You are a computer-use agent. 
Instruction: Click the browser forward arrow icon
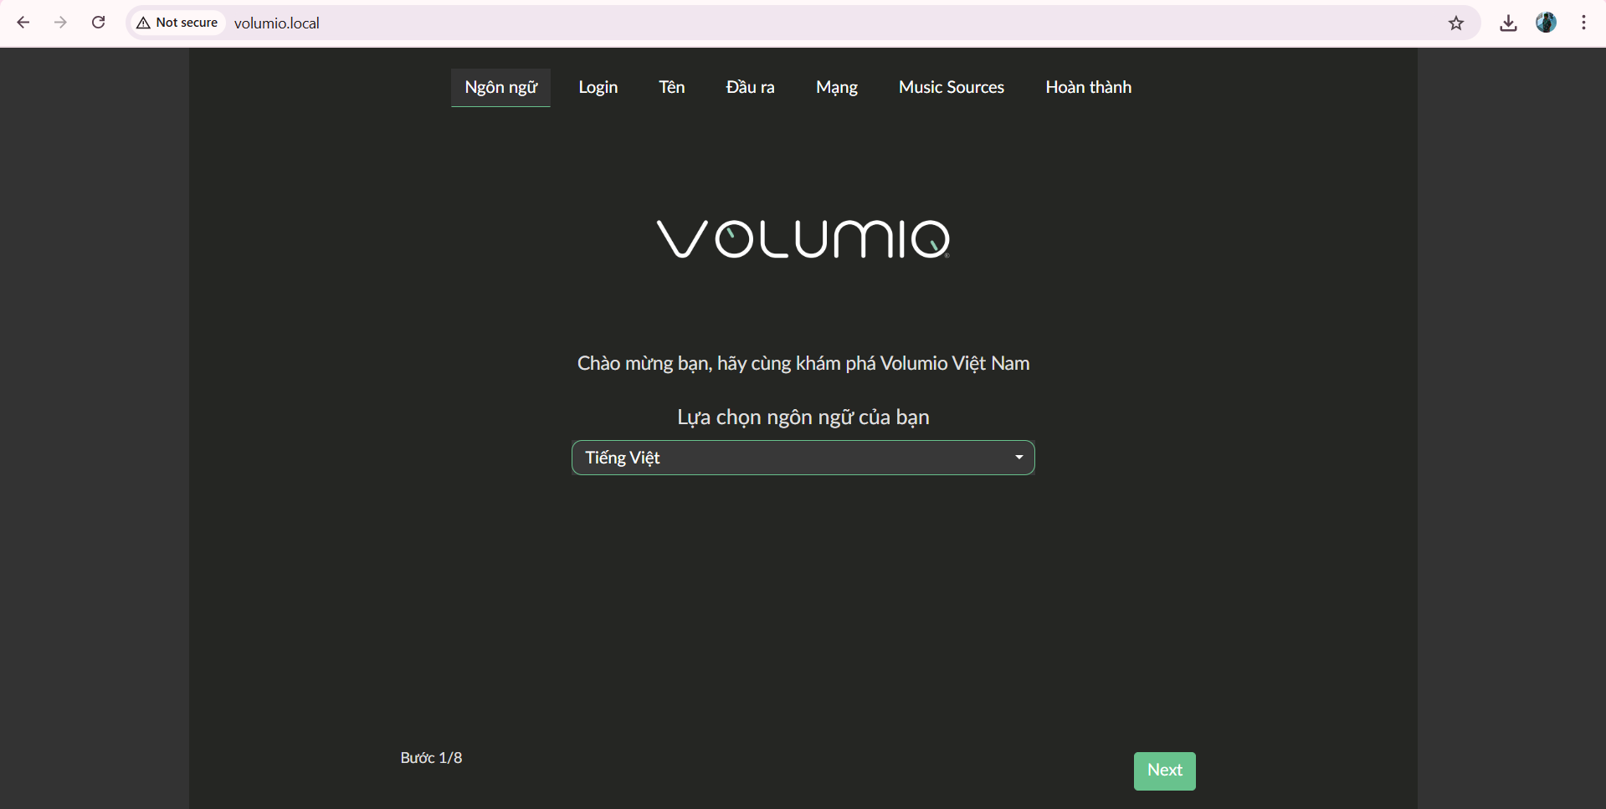click(x=60, y=23)
